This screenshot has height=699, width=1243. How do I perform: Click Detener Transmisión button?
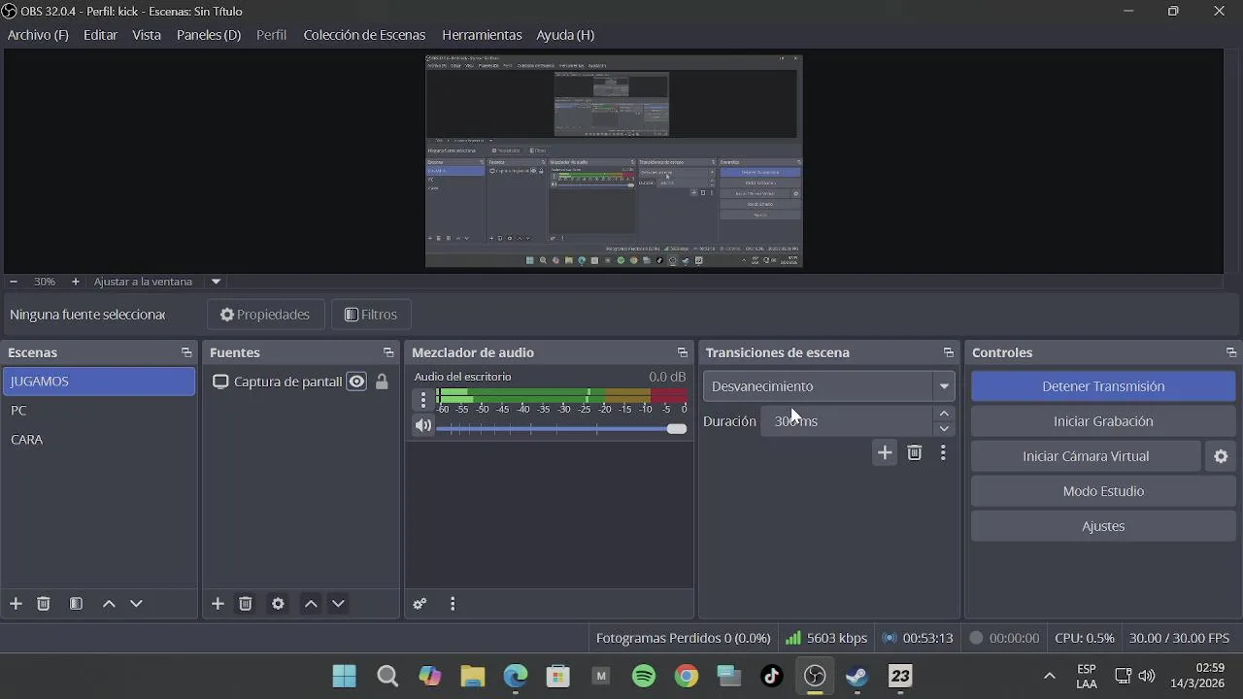[1103, 386]
